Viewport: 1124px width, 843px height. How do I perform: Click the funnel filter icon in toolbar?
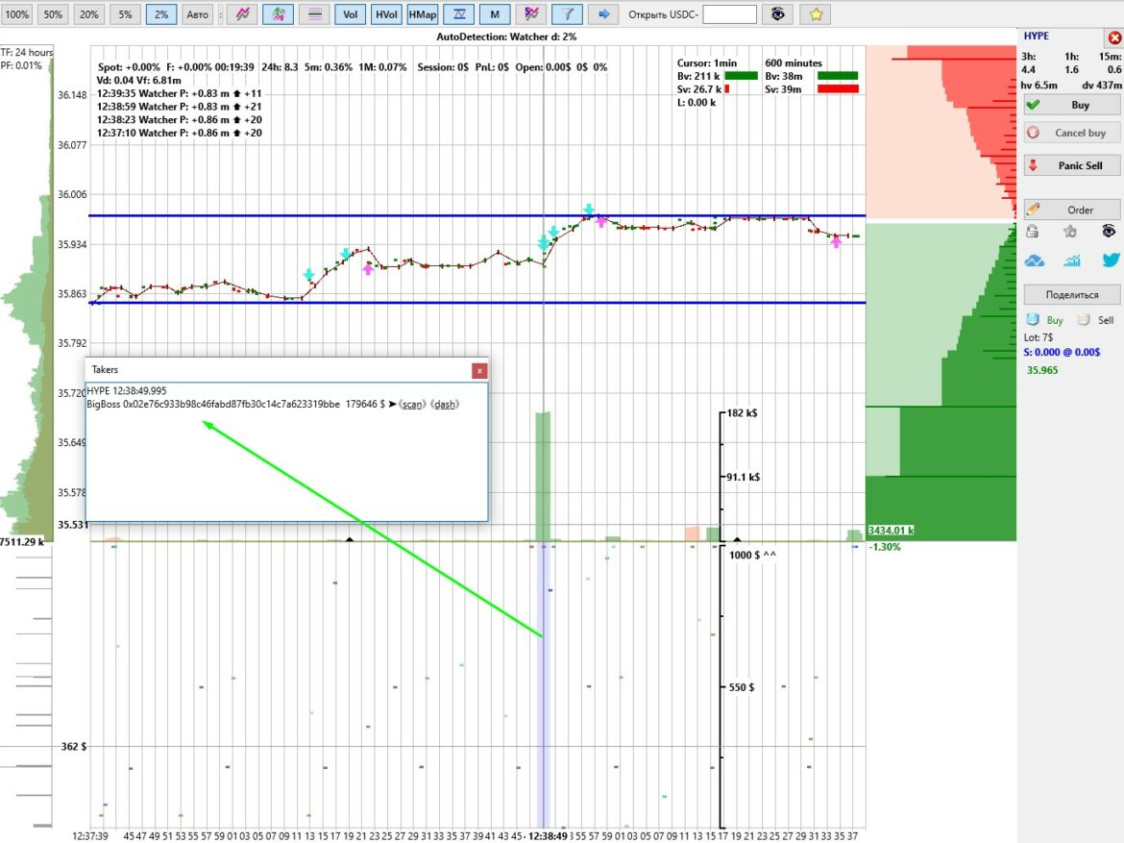click(x=568, y=14)
